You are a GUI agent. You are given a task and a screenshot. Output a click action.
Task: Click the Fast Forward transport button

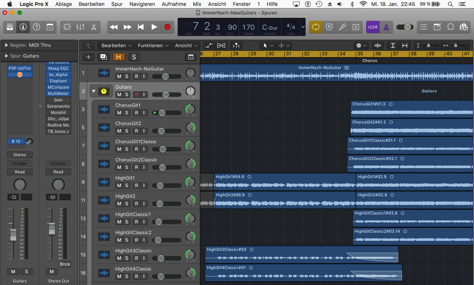(127, 27)
